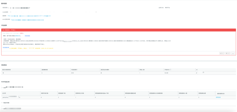Click the rightmost white button in result footer
The width and height of the screenshot is (237, 112).
(x=233, y=53)
